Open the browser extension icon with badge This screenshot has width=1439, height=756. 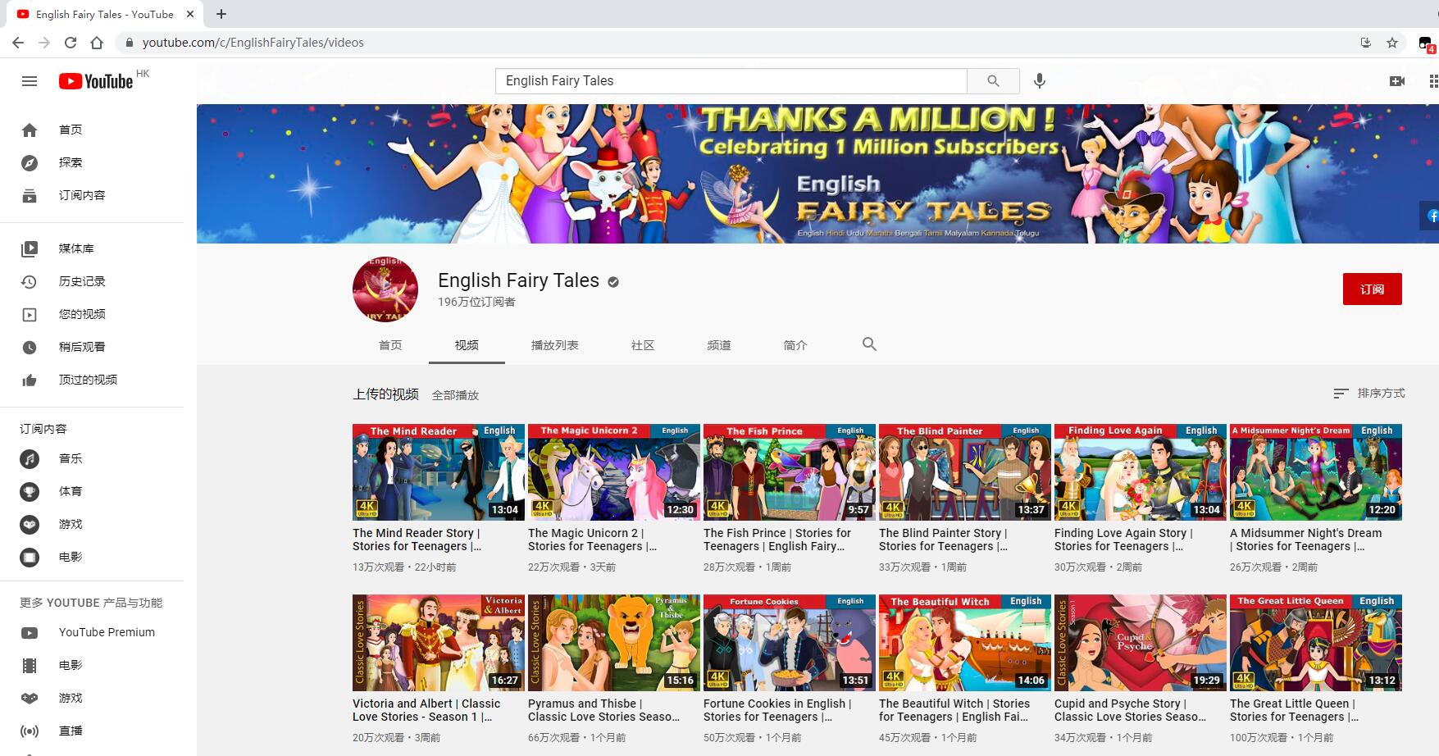1427,43
